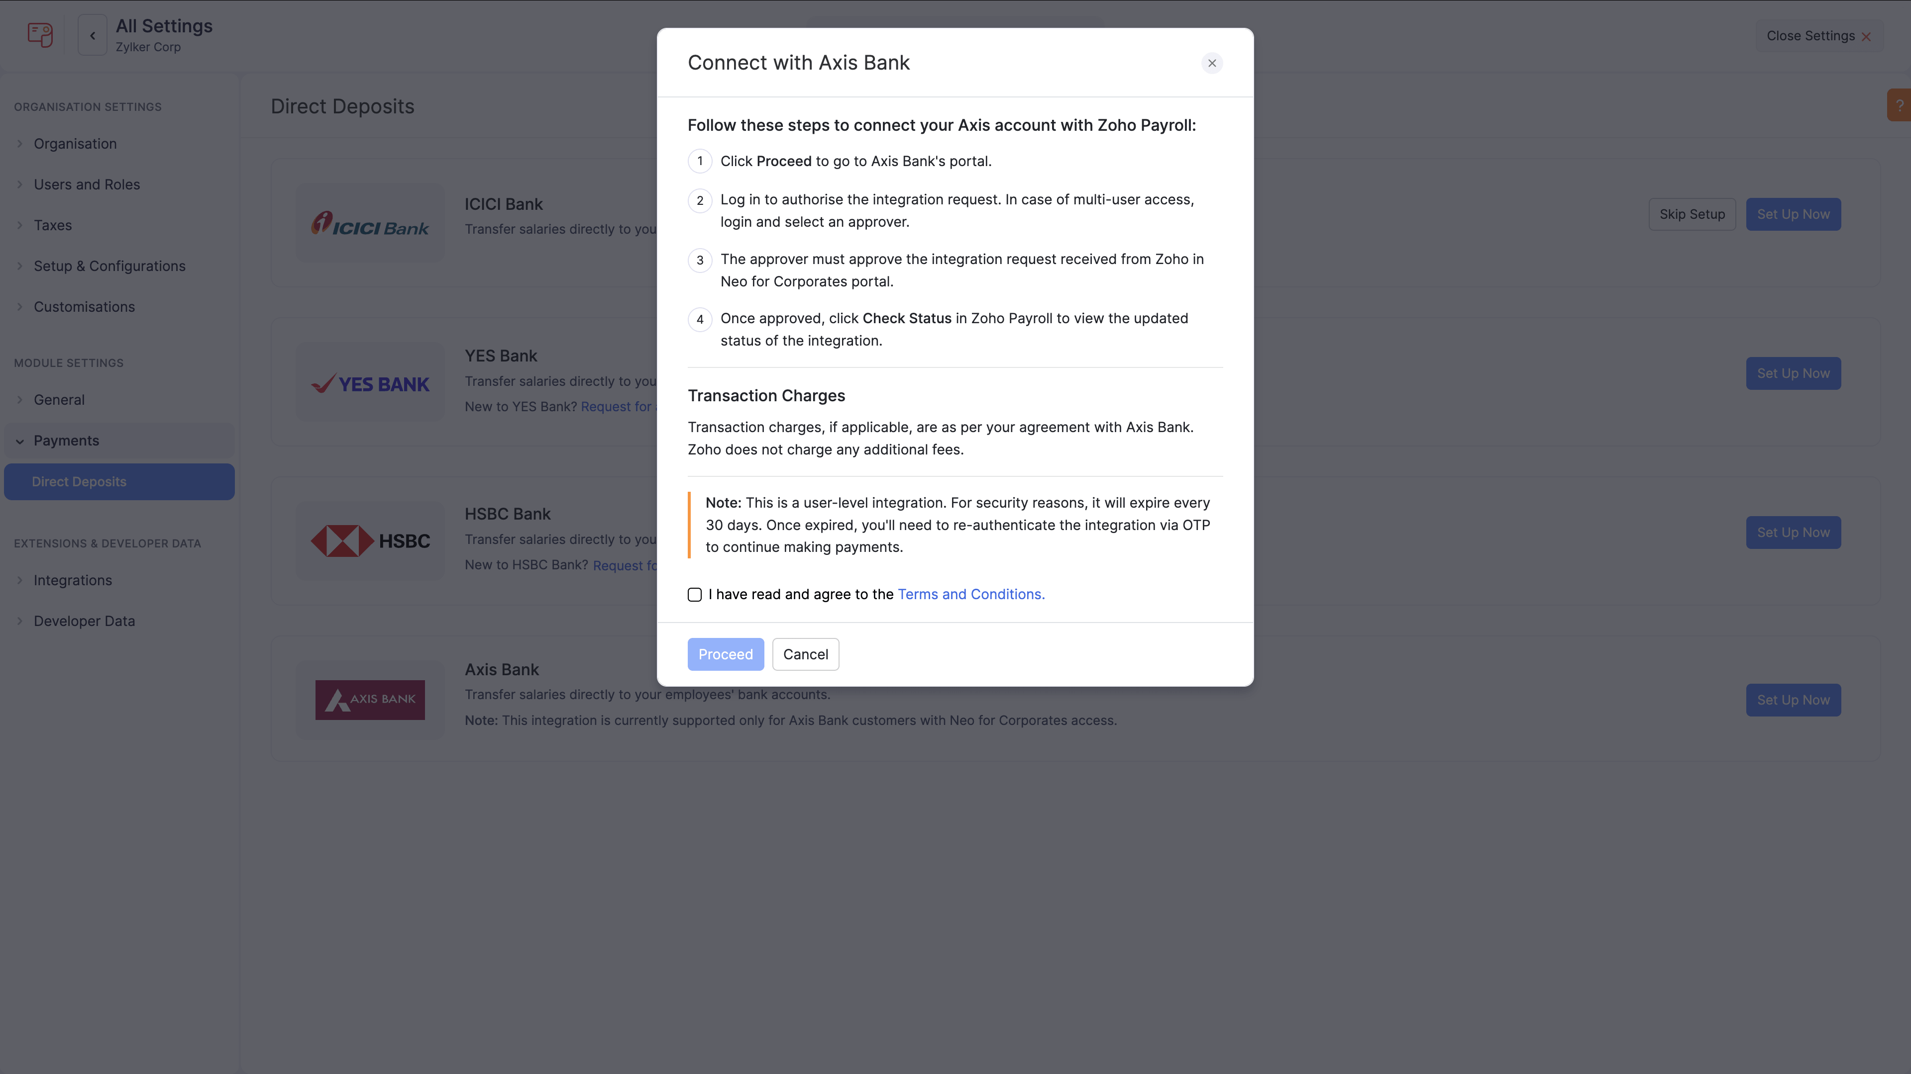Click Skip Setup for ICICI Bank
Image resolution: width=1911 pixels, height=1074 pixels.
(1692, 214)
